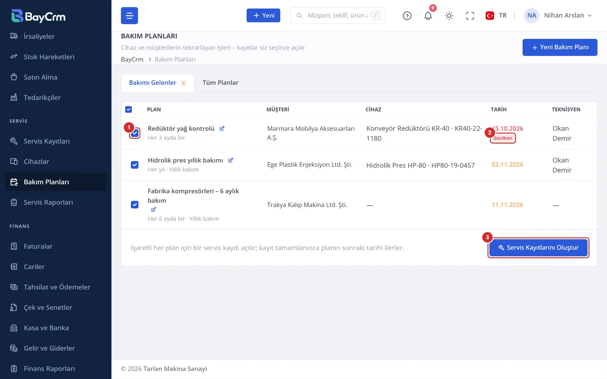Viewport: 607px width, 379px height.
Task: Toggle light/dark theme sun icon
Action: [449, 16]
